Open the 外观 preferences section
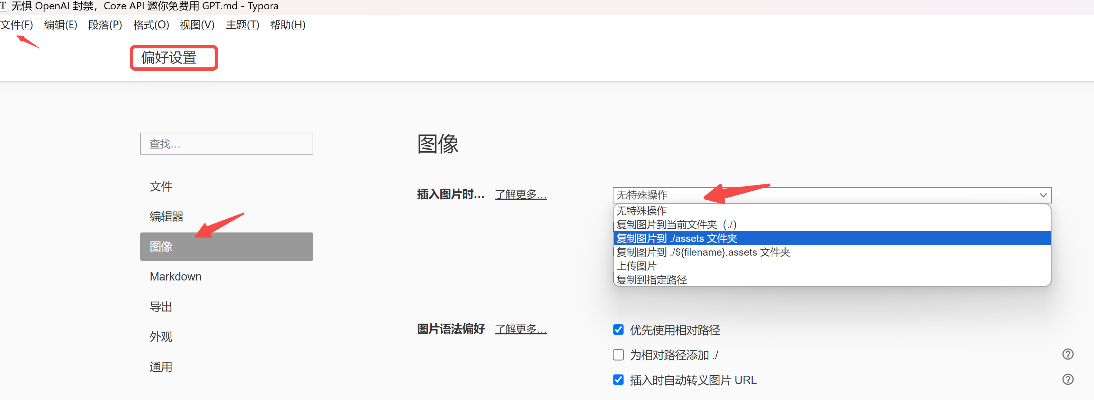1094x400 pixels. (x=161, y=336)
